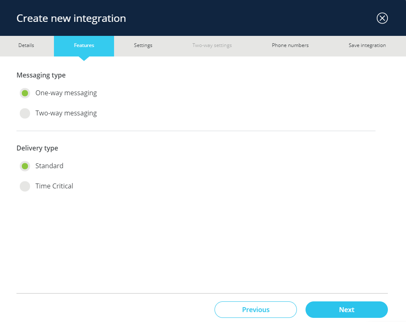Select the One-way messaging radio button

coord(25,93)
